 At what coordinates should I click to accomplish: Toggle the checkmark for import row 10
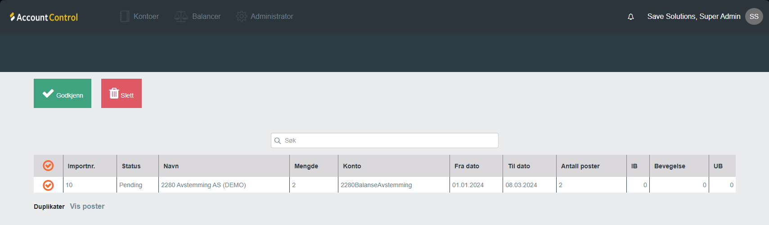[x=48, y=185]
